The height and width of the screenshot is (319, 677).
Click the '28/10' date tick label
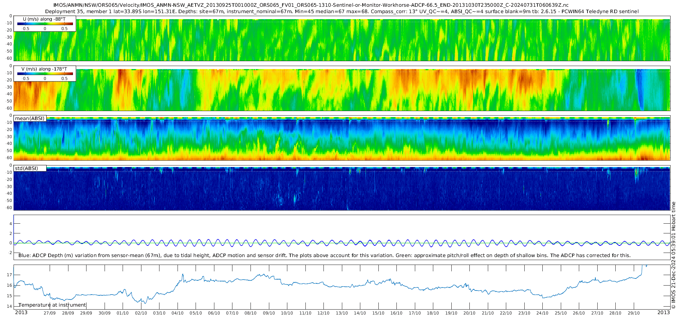[x=615, y=313]
